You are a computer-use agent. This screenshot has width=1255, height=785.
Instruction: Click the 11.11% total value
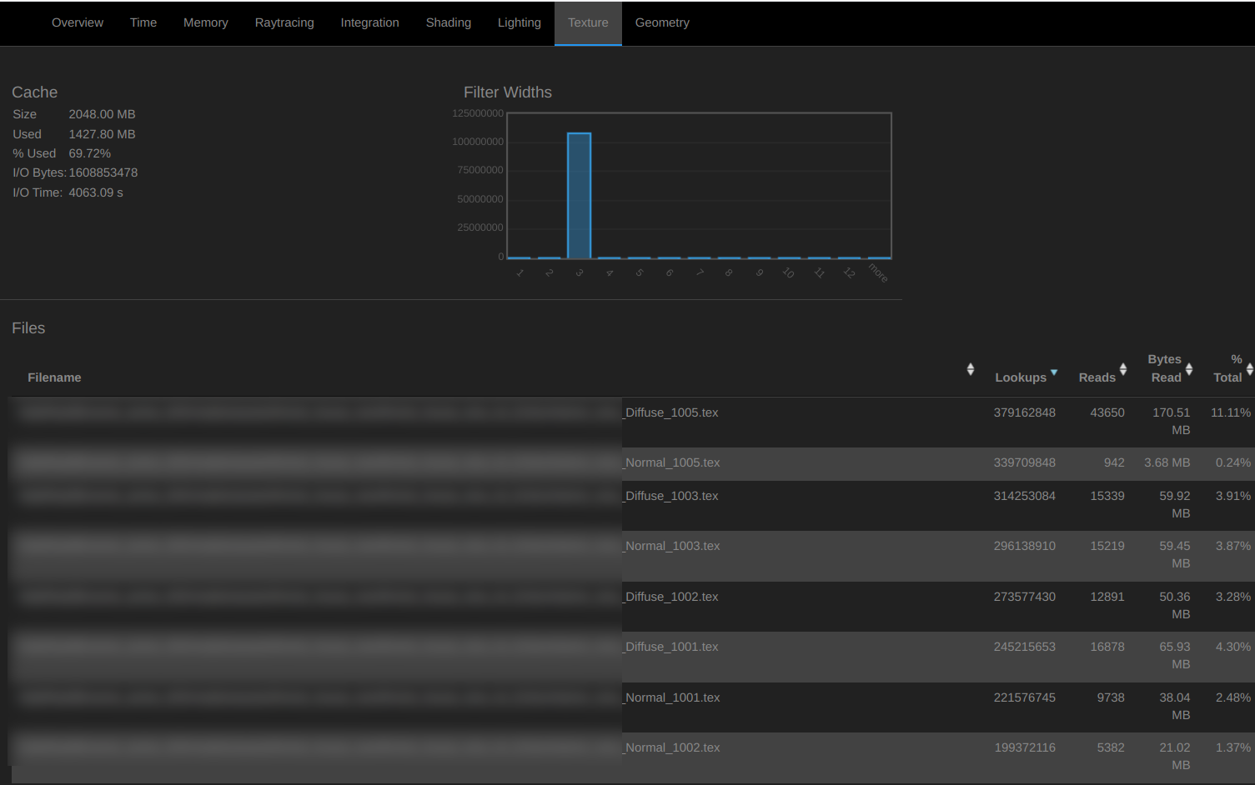point(1231,412)
